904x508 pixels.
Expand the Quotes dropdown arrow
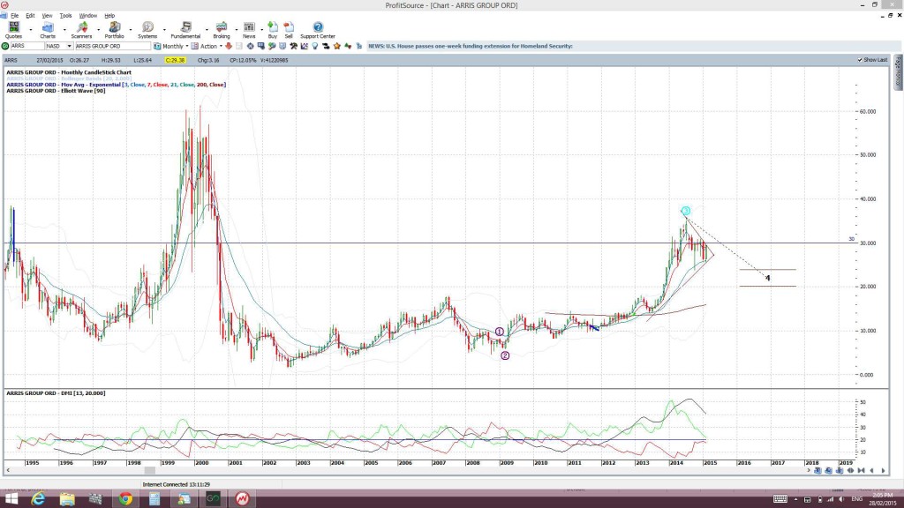pyautogui.click(x=31, y=30)
